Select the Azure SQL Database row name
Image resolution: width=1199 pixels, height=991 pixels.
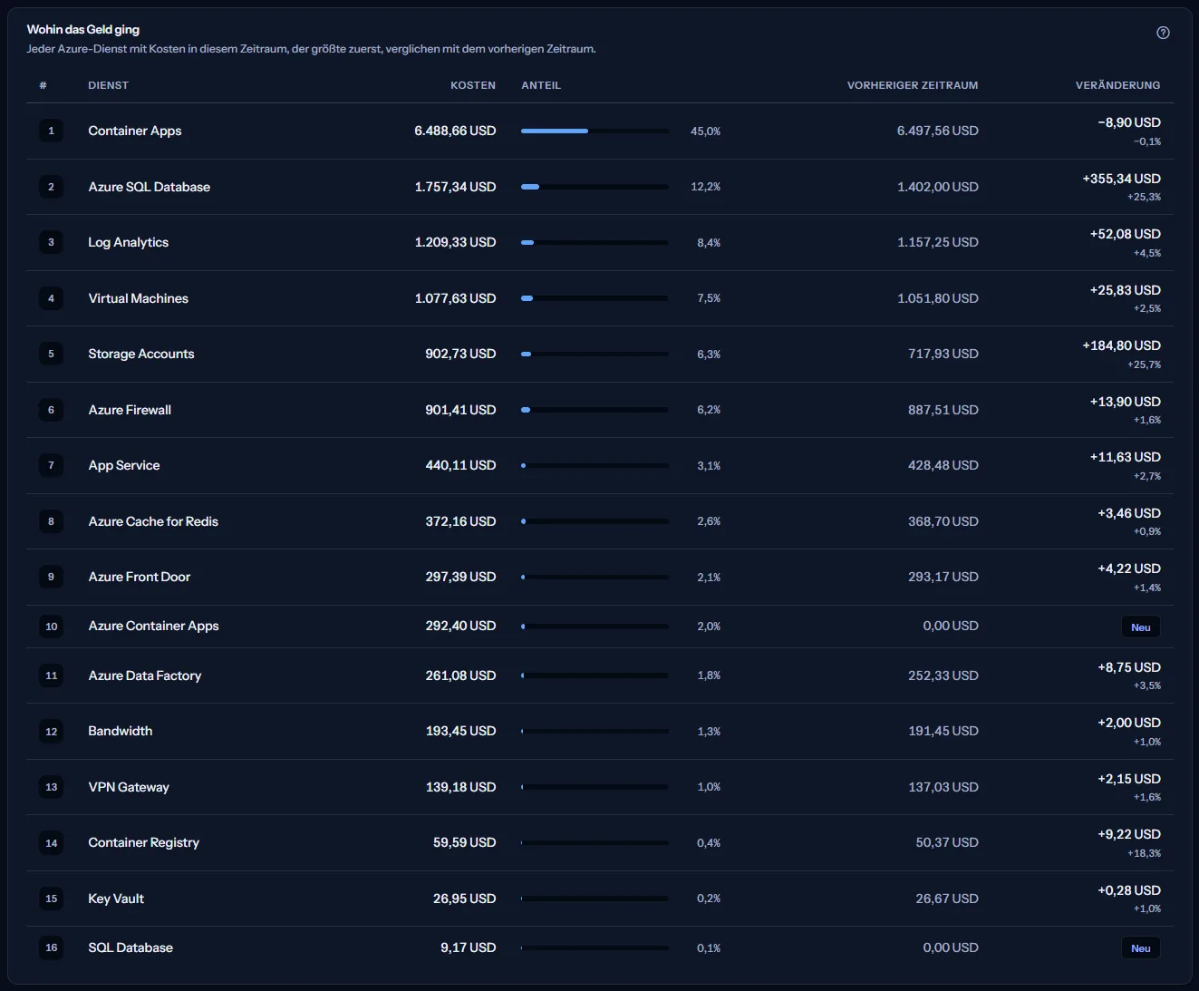pyautogui.click(x=149, y=187)
